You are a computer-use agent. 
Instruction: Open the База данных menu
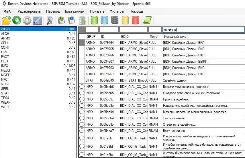75,11
